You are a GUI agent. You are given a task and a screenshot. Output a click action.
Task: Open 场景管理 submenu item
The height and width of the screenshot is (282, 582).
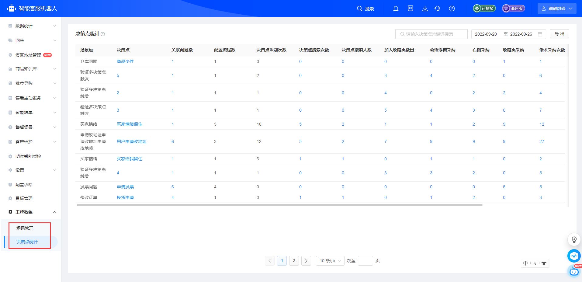pyautogui.click(x=25, y=228)
